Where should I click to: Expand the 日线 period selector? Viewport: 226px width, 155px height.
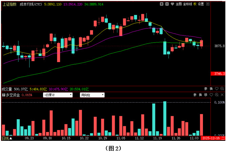click(x=7, y=138)
